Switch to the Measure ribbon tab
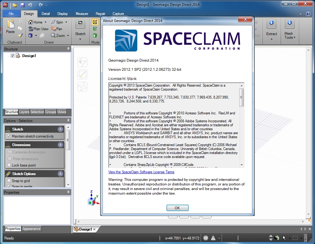Screen dimensions: 315x244 pyautogui.click(x=82, y=14)
